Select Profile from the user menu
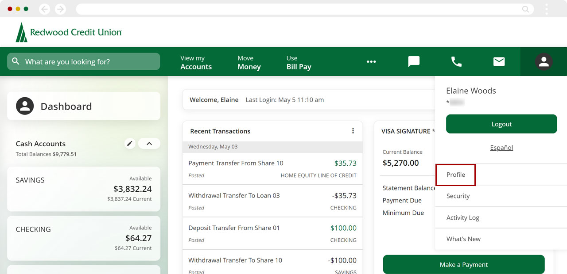Screen dimensions: 567x274 tap(456, 175)
